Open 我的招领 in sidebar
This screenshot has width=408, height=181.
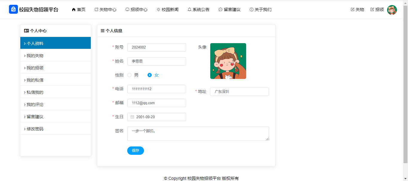coord(56,68)
